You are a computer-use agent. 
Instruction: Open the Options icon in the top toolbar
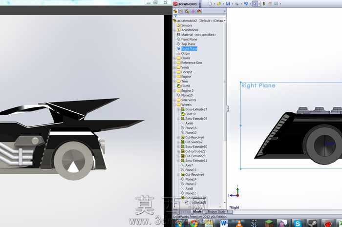[x=276, y=4]
